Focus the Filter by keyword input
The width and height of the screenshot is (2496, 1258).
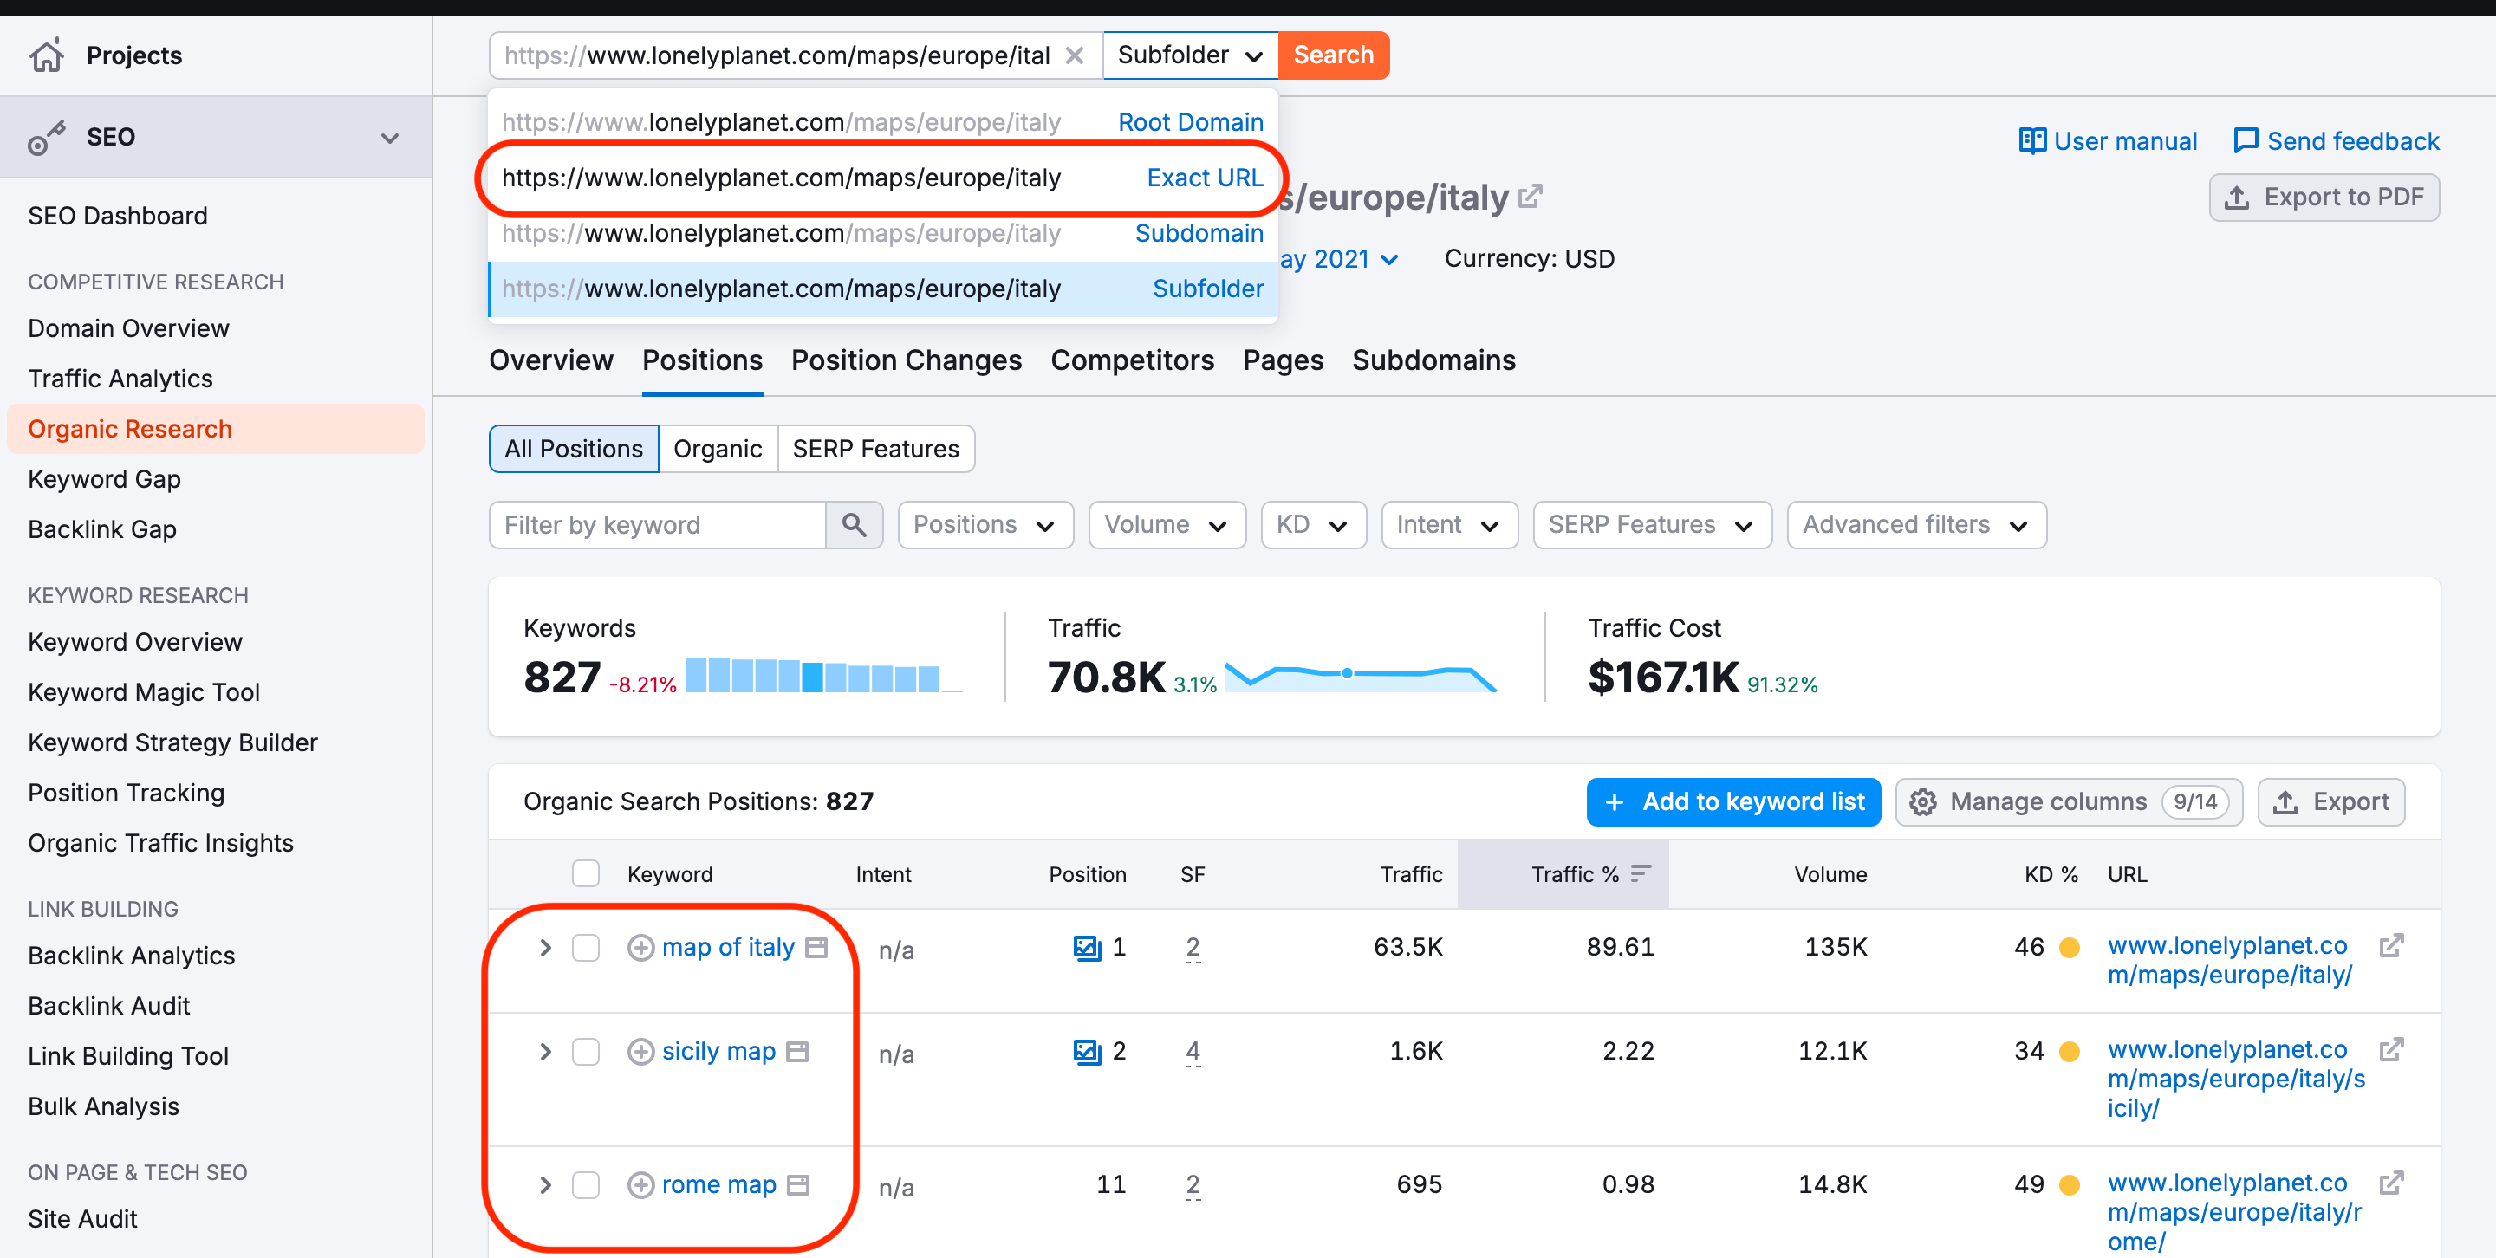point(658,525)
